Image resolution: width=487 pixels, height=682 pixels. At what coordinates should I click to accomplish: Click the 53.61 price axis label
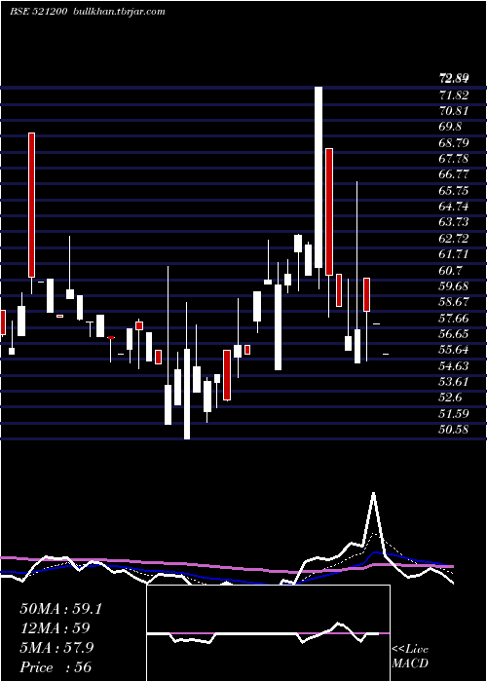coord(454,382)
